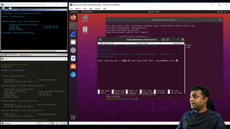Click the Terminal icon in Ubuntu dock

73,26
